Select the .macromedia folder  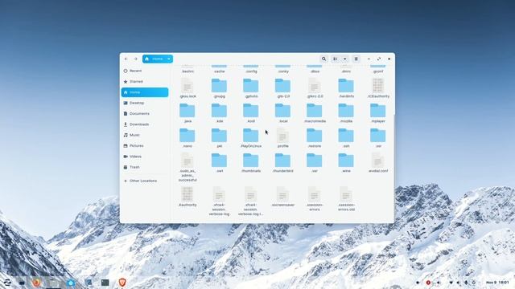pos(315,111)
